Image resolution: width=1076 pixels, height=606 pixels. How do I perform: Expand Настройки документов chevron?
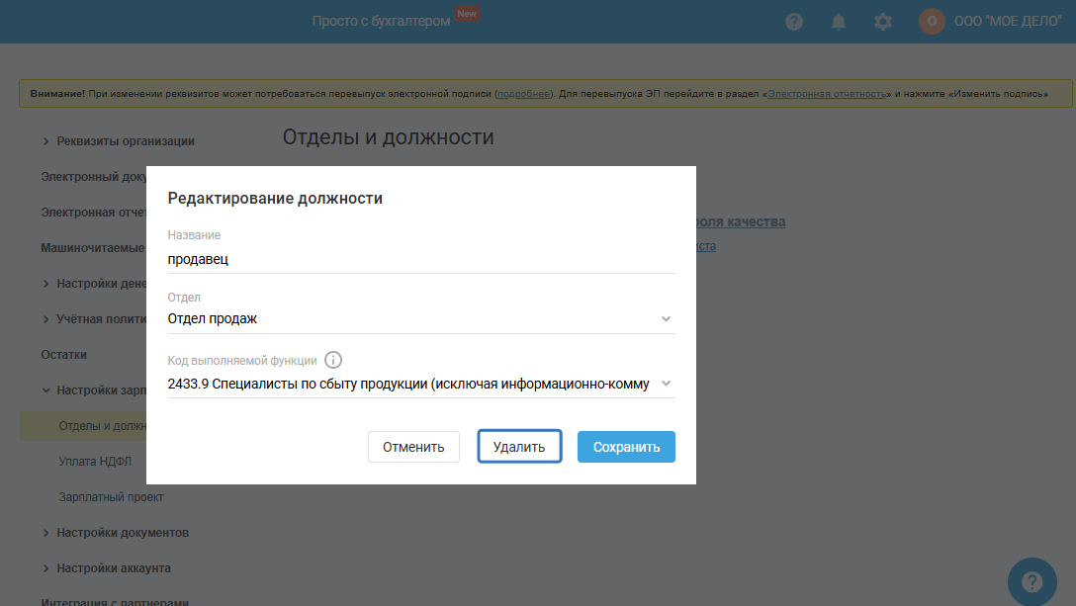click(x=45, y=533)
